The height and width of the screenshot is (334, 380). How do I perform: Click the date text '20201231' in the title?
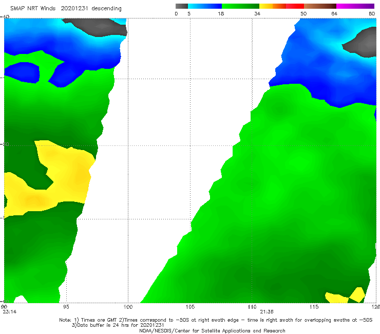[74, 9]
